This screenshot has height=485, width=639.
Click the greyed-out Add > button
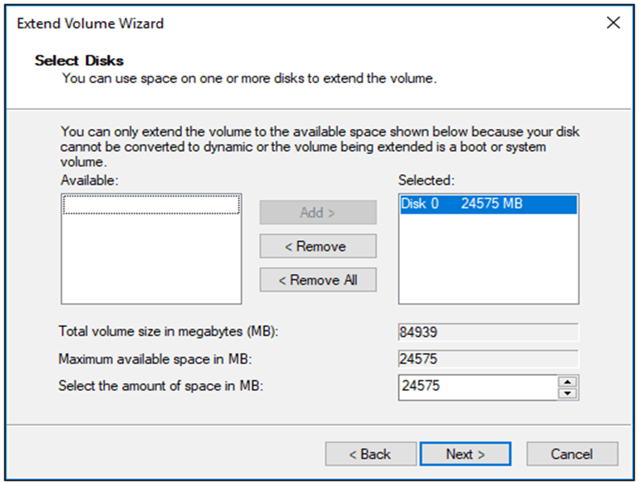317,213
